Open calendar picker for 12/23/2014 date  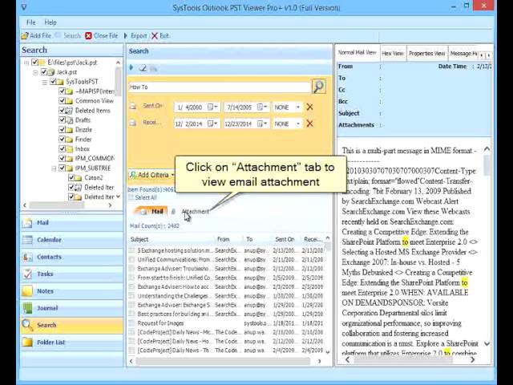pyautogui.click(x=261, y=124)
